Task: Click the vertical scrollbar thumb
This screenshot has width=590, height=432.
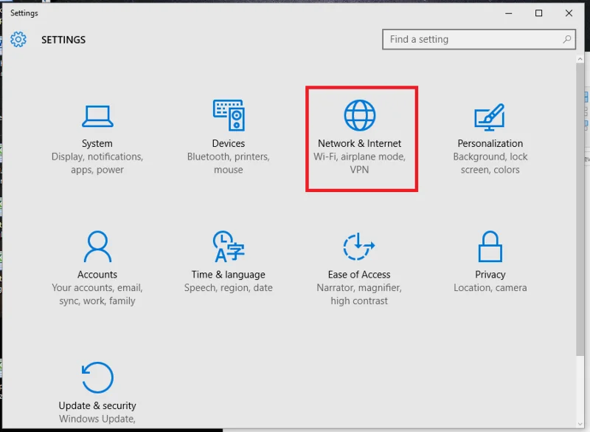Action: [580, 209]
